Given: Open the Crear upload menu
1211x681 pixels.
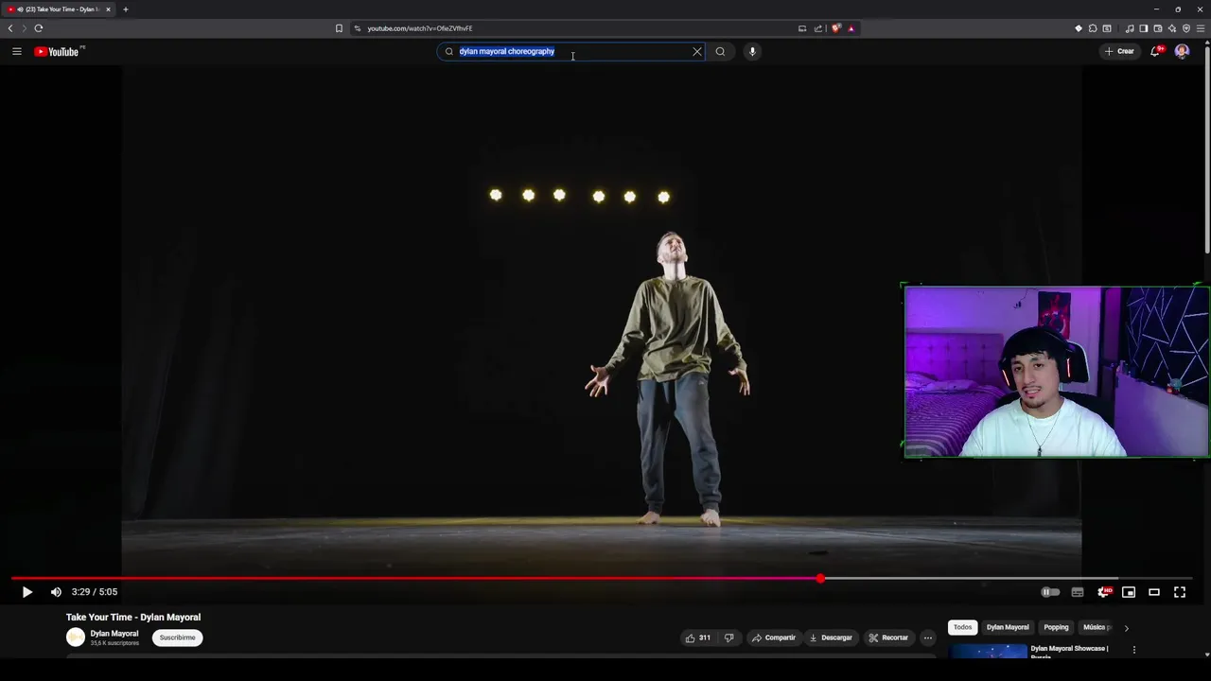Looking at the screenshot, I should pyautogui.click(x=1119, y=51).
